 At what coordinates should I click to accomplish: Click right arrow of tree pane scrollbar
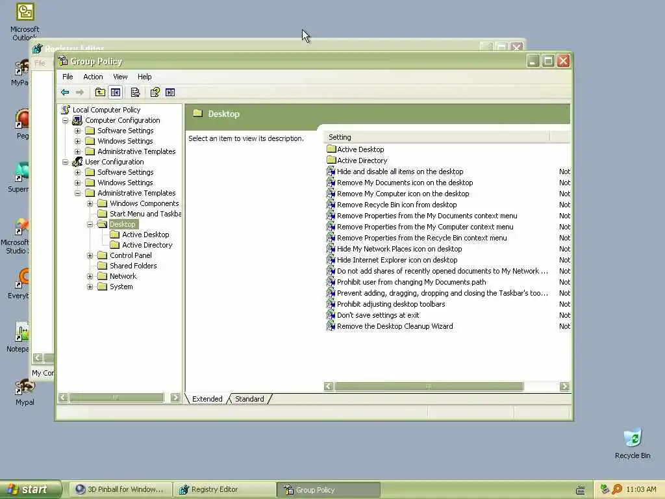click(175, 397)
